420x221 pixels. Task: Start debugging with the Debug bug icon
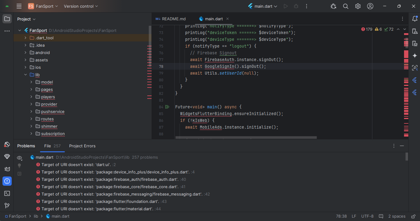tap(296, 6)
